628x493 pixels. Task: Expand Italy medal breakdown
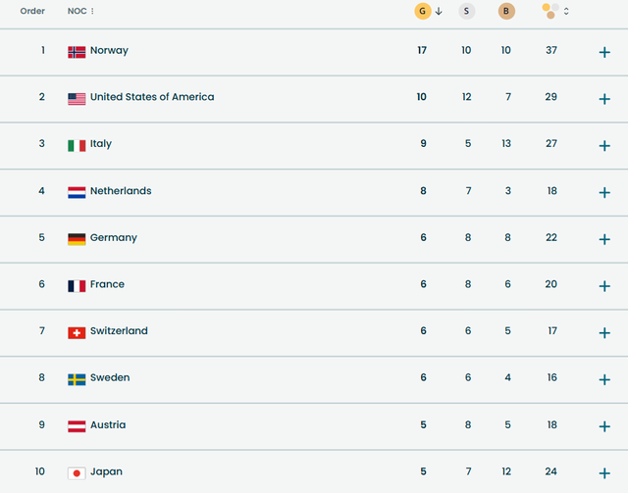coord(604,145)
